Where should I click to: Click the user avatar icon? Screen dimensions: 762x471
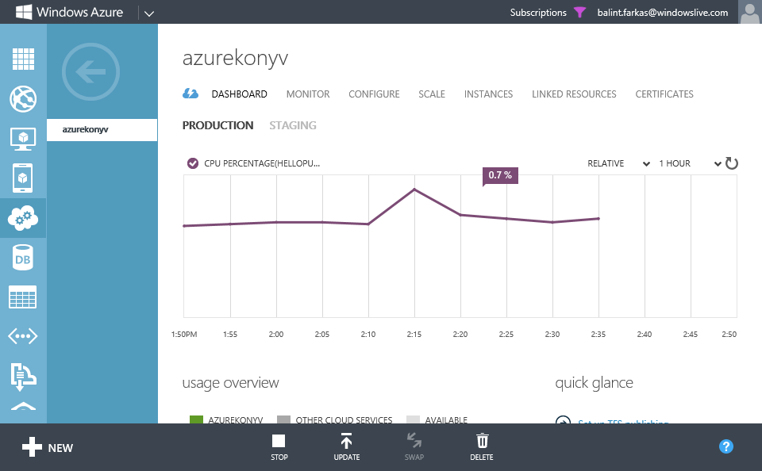pos(750,12)
